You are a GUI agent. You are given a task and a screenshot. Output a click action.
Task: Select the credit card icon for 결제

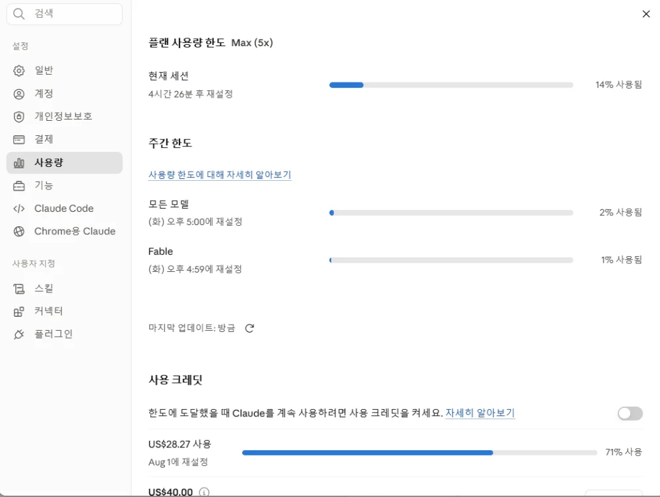coord(19,139)
